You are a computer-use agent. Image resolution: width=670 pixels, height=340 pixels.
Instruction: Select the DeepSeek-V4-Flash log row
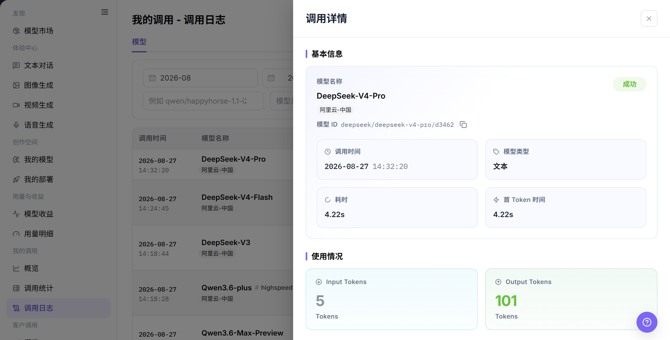tap(213, 203)
